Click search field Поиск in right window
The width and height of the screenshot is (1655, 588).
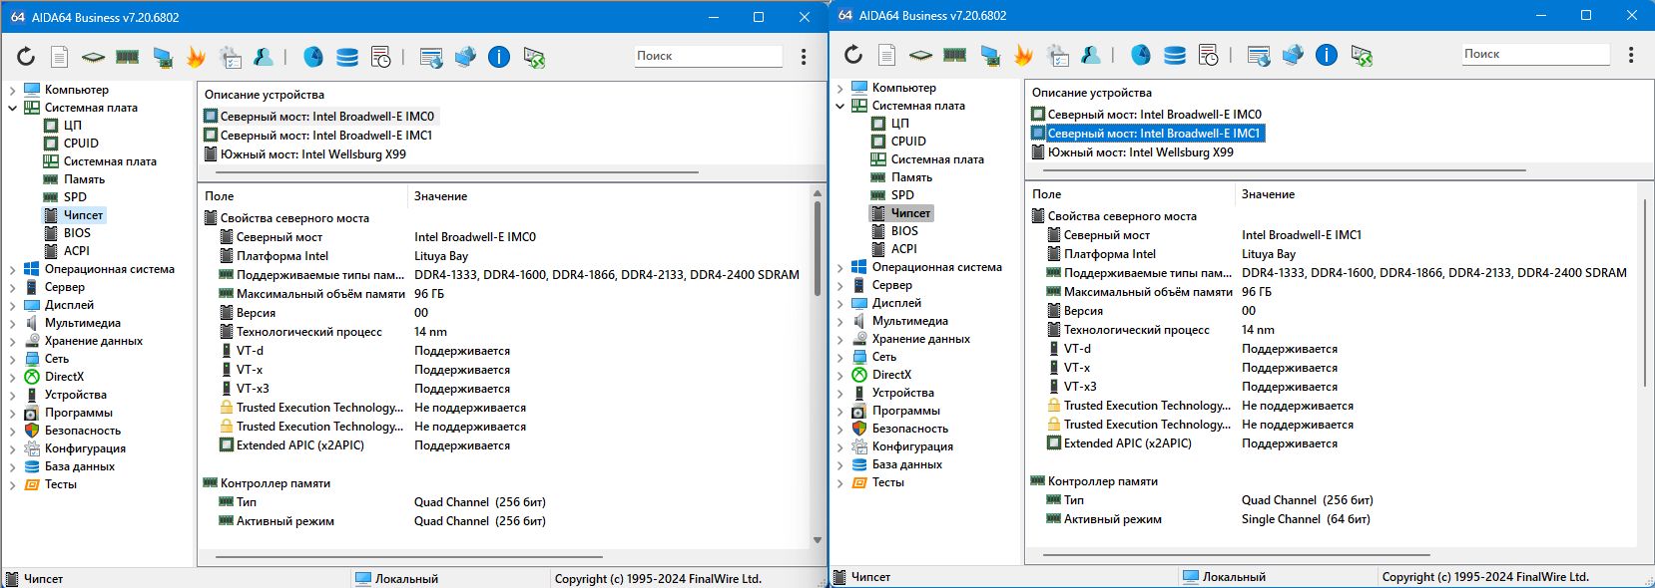pos(1535,54)
